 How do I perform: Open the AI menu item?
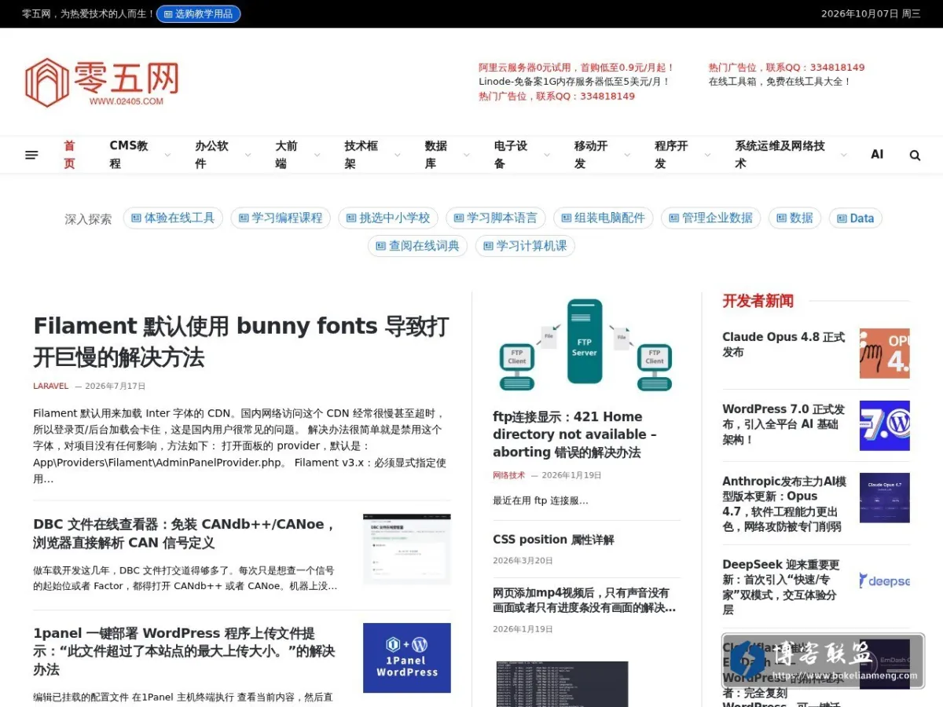point(877,155)
